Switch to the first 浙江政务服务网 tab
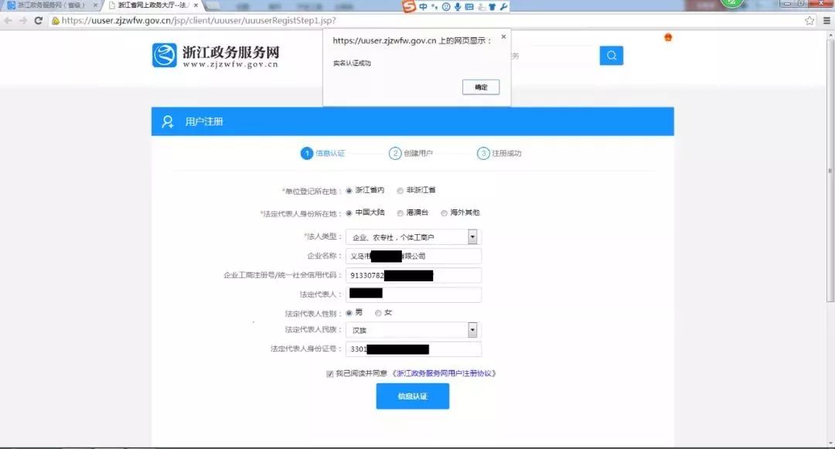 pos(52,5)
